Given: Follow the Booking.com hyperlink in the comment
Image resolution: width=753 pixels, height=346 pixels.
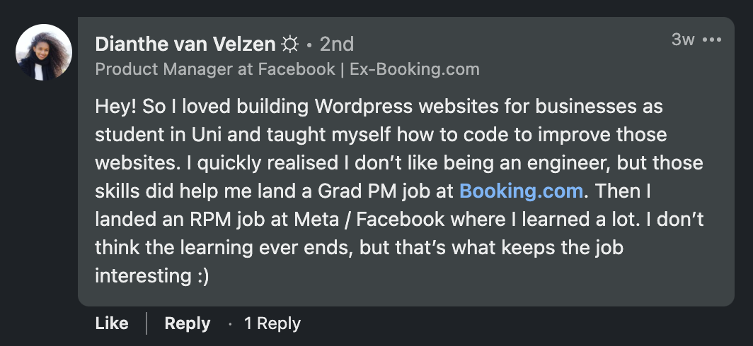Looking at the screenshot, I should 522,191.
